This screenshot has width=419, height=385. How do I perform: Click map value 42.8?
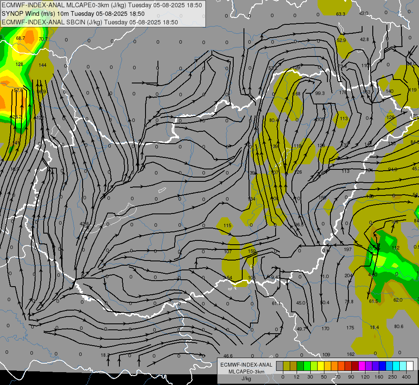[x=364, y=39]
